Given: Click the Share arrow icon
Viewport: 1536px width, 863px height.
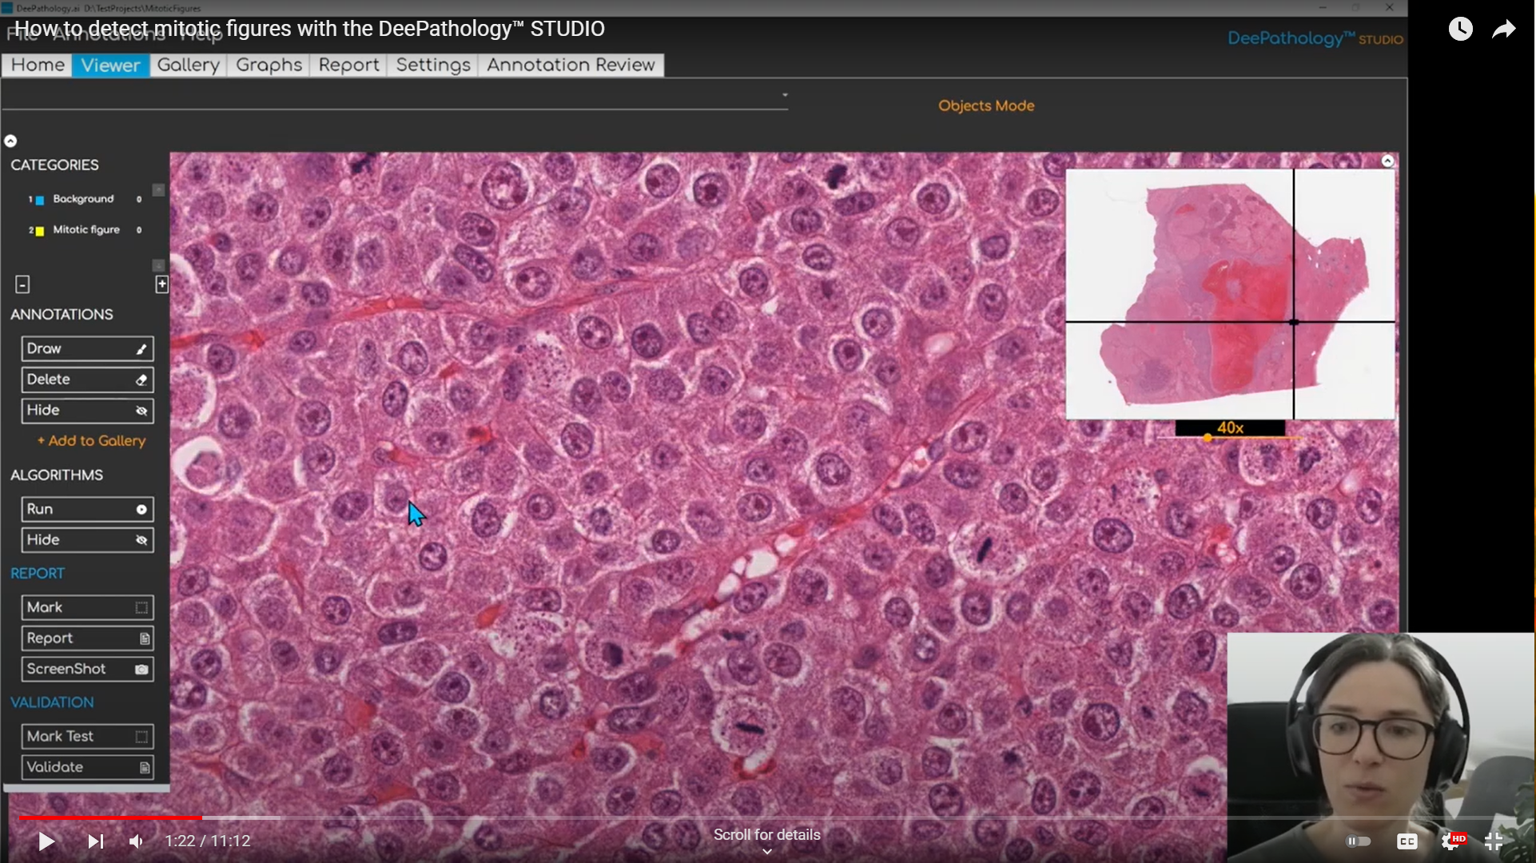Looking at the screenshot, I should (1504, 30).
